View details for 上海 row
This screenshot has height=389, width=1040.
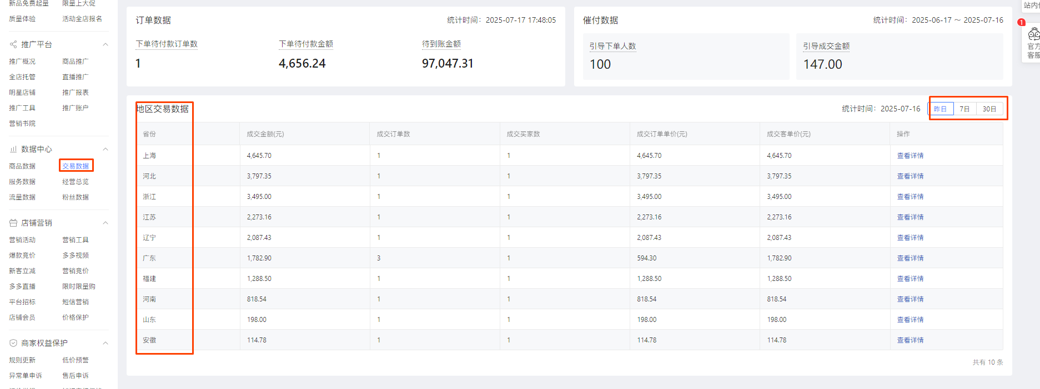(x=910, y=156)
